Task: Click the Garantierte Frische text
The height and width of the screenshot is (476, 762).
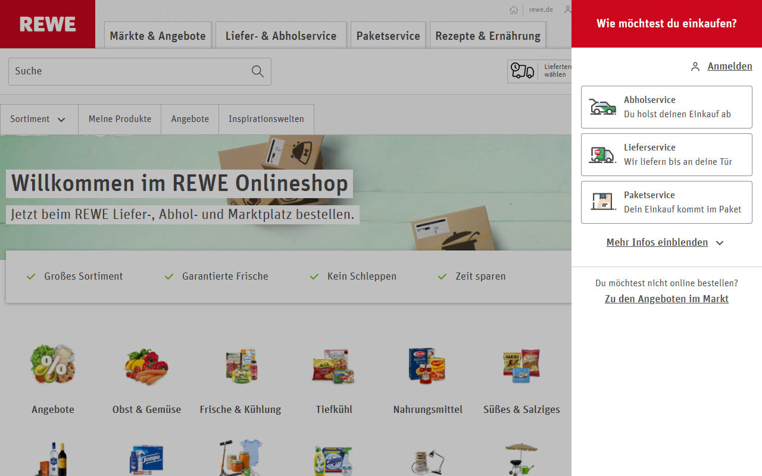Action: [x=225, y=276]
